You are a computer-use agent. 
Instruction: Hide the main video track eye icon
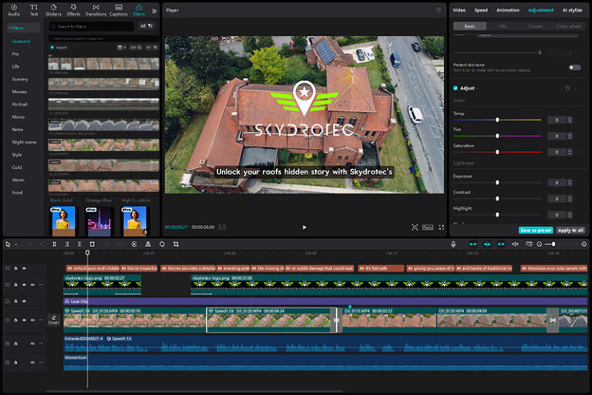24,320
